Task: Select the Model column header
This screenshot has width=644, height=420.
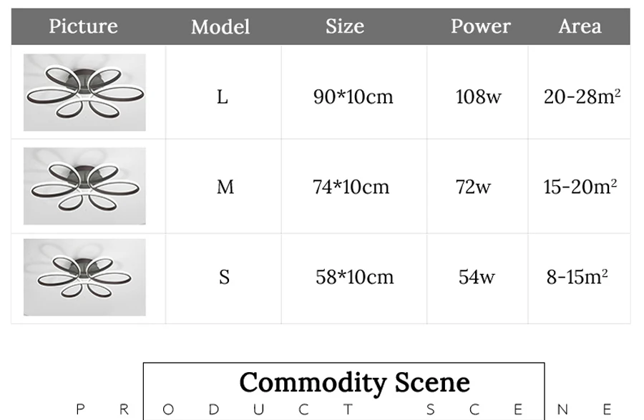Action: 220,27
